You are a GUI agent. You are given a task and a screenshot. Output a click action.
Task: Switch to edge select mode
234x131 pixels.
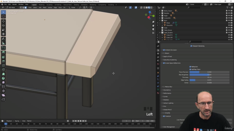point(23,7)
